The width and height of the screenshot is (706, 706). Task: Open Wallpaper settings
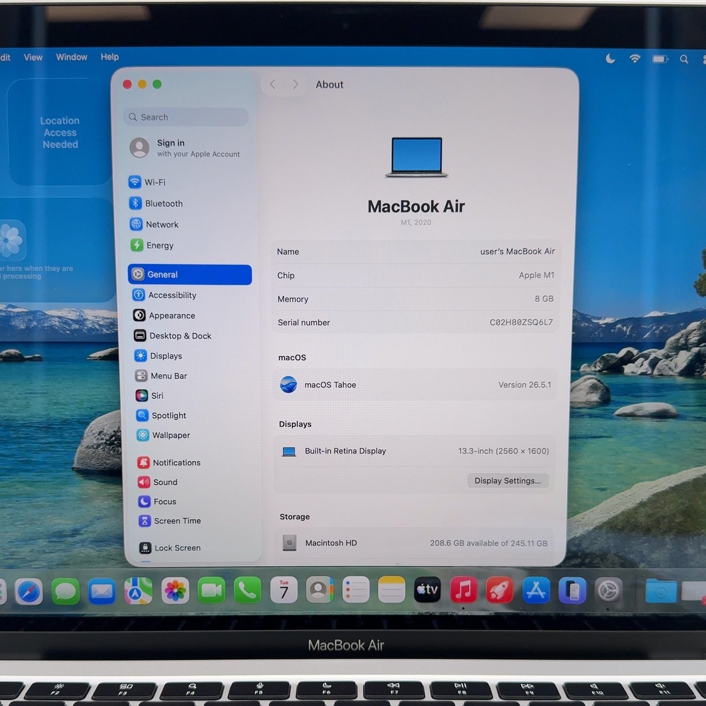click(x=163, y=435)
